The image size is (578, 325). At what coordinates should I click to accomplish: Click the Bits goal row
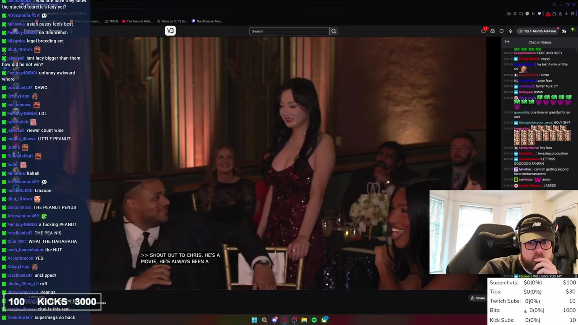click(533, 311)
